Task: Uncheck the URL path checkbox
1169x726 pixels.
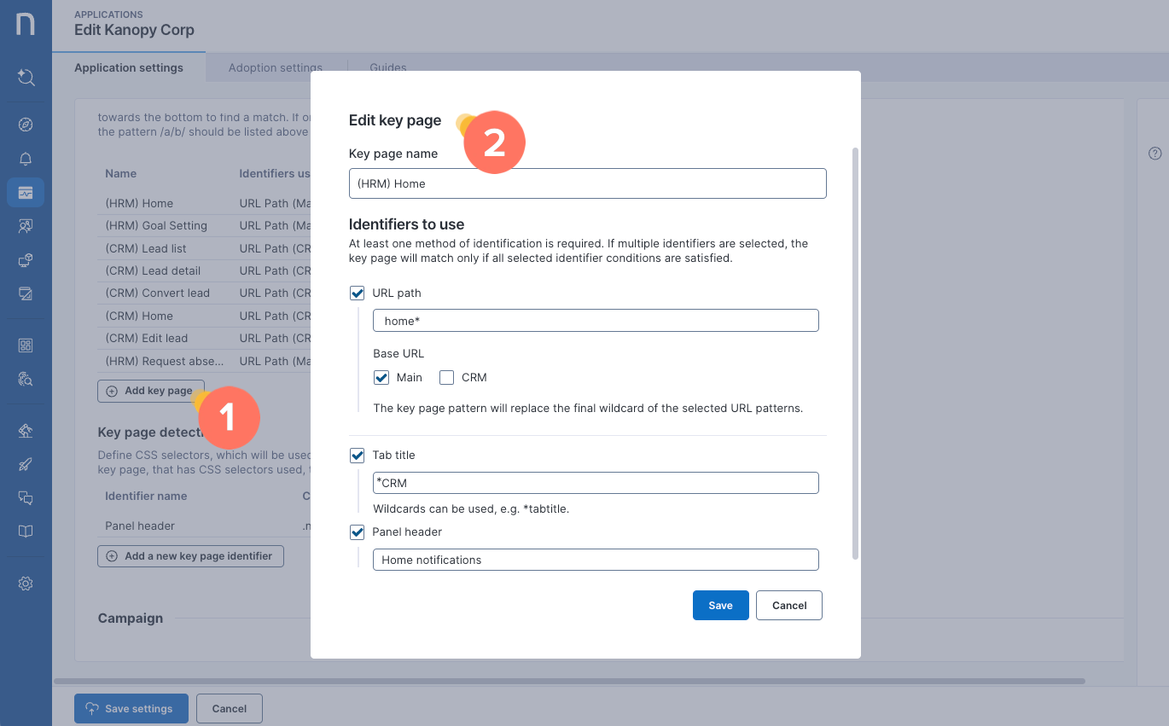Action: point(358,293)
